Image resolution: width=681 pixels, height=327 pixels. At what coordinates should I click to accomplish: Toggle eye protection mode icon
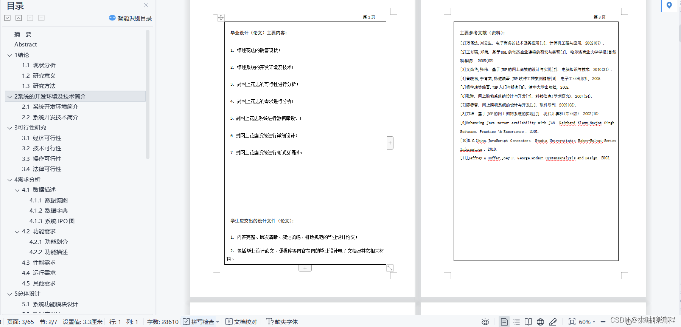(485, 322)
